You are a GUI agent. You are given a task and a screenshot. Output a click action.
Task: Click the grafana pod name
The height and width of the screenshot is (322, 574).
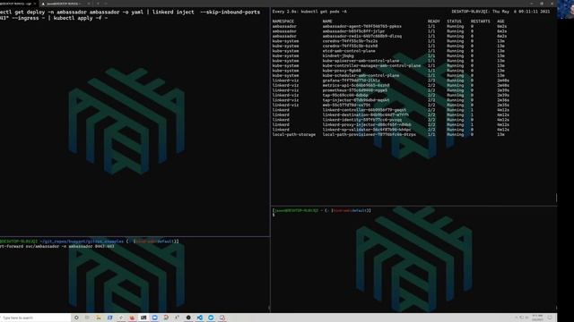point(351,80)
